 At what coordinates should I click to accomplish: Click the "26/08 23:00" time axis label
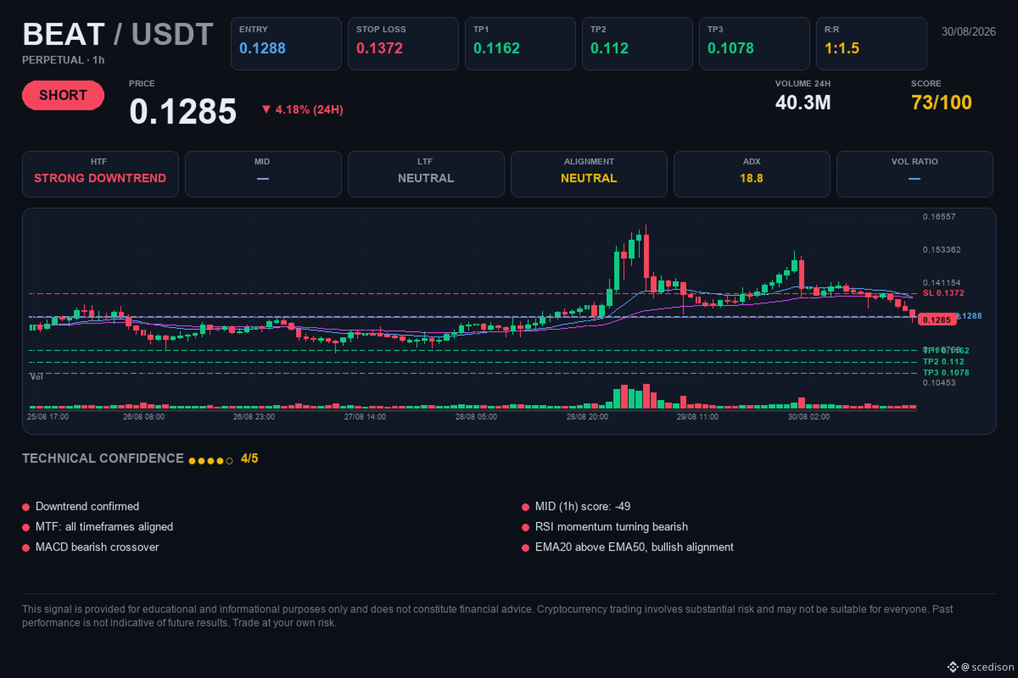coord(254,417)
